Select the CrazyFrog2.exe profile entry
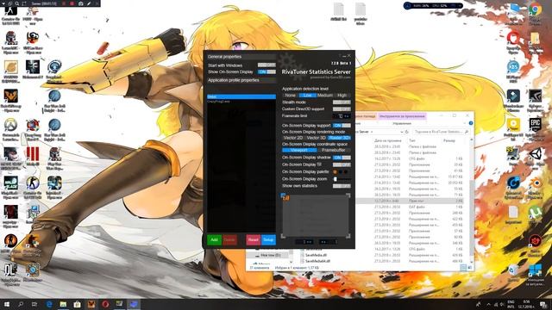The image size is (552, 310). tap(241, 102)
